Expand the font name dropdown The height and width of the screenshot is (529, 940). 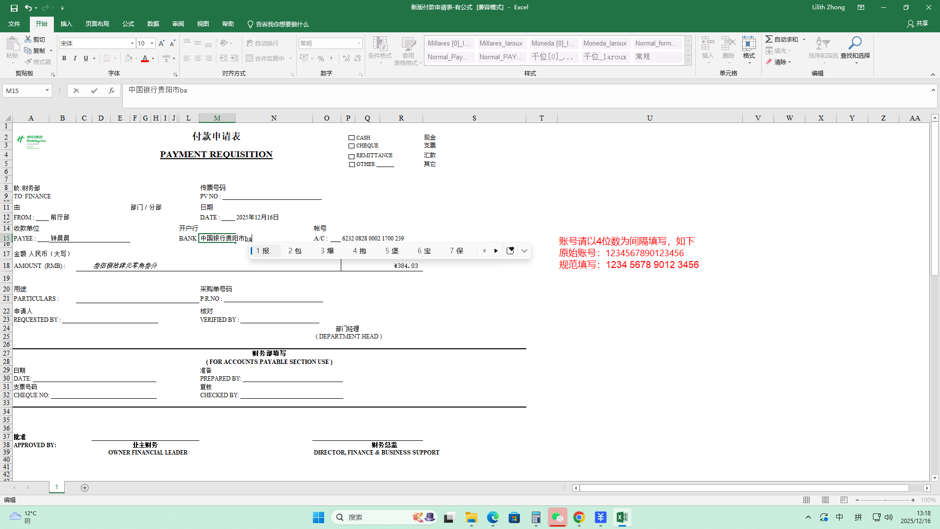132,44
